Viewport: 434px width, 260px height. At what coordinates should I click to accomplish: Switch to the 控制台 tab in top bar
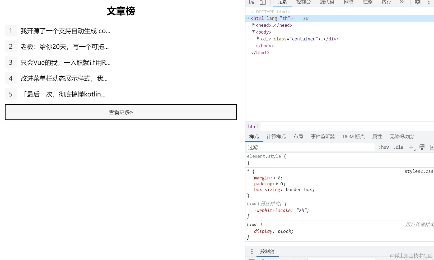click(304, 2)
